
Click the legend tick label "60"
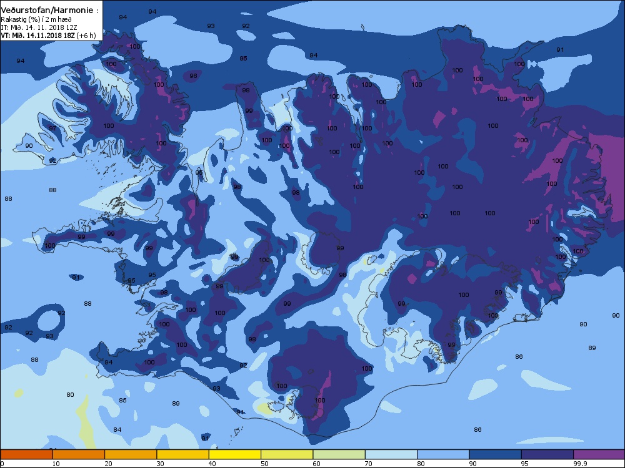pyautogui.click(x=316, y=464)
